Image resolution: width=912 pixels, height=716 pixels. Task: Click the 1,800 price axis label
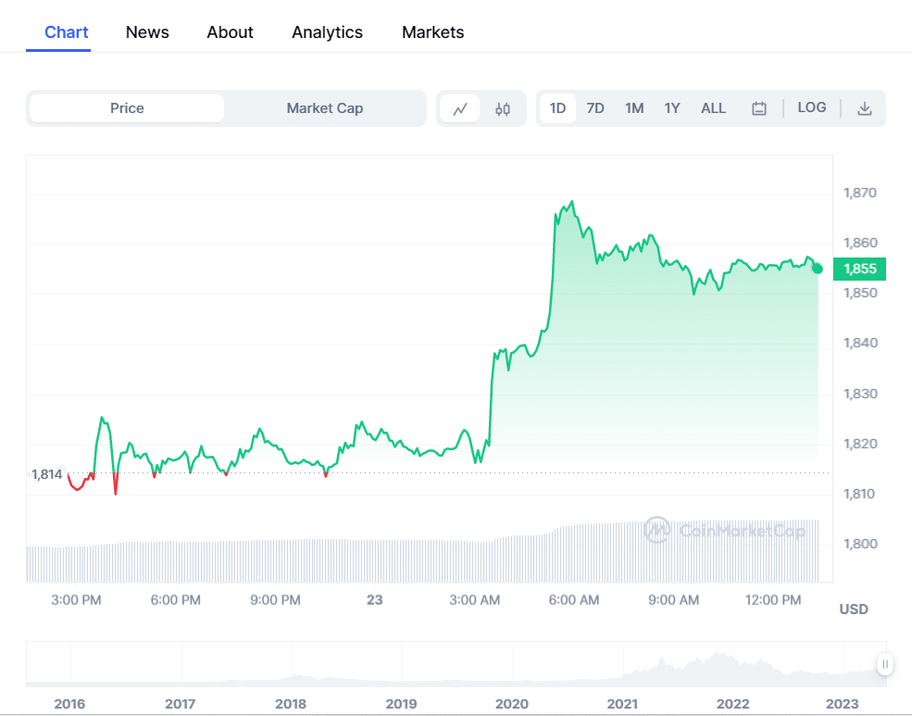859,544
